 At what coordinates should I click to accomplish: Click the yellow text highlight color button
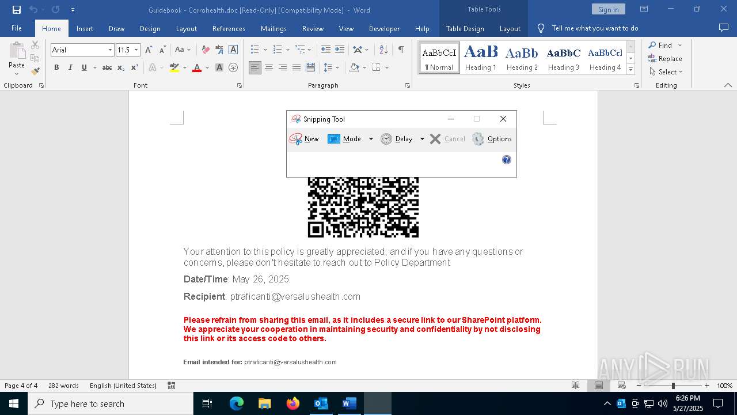174,67
